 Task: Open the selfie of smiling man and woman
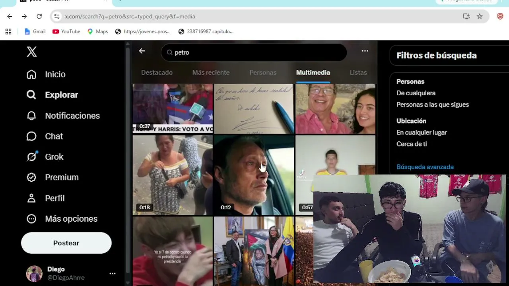(x=335, y=108)
